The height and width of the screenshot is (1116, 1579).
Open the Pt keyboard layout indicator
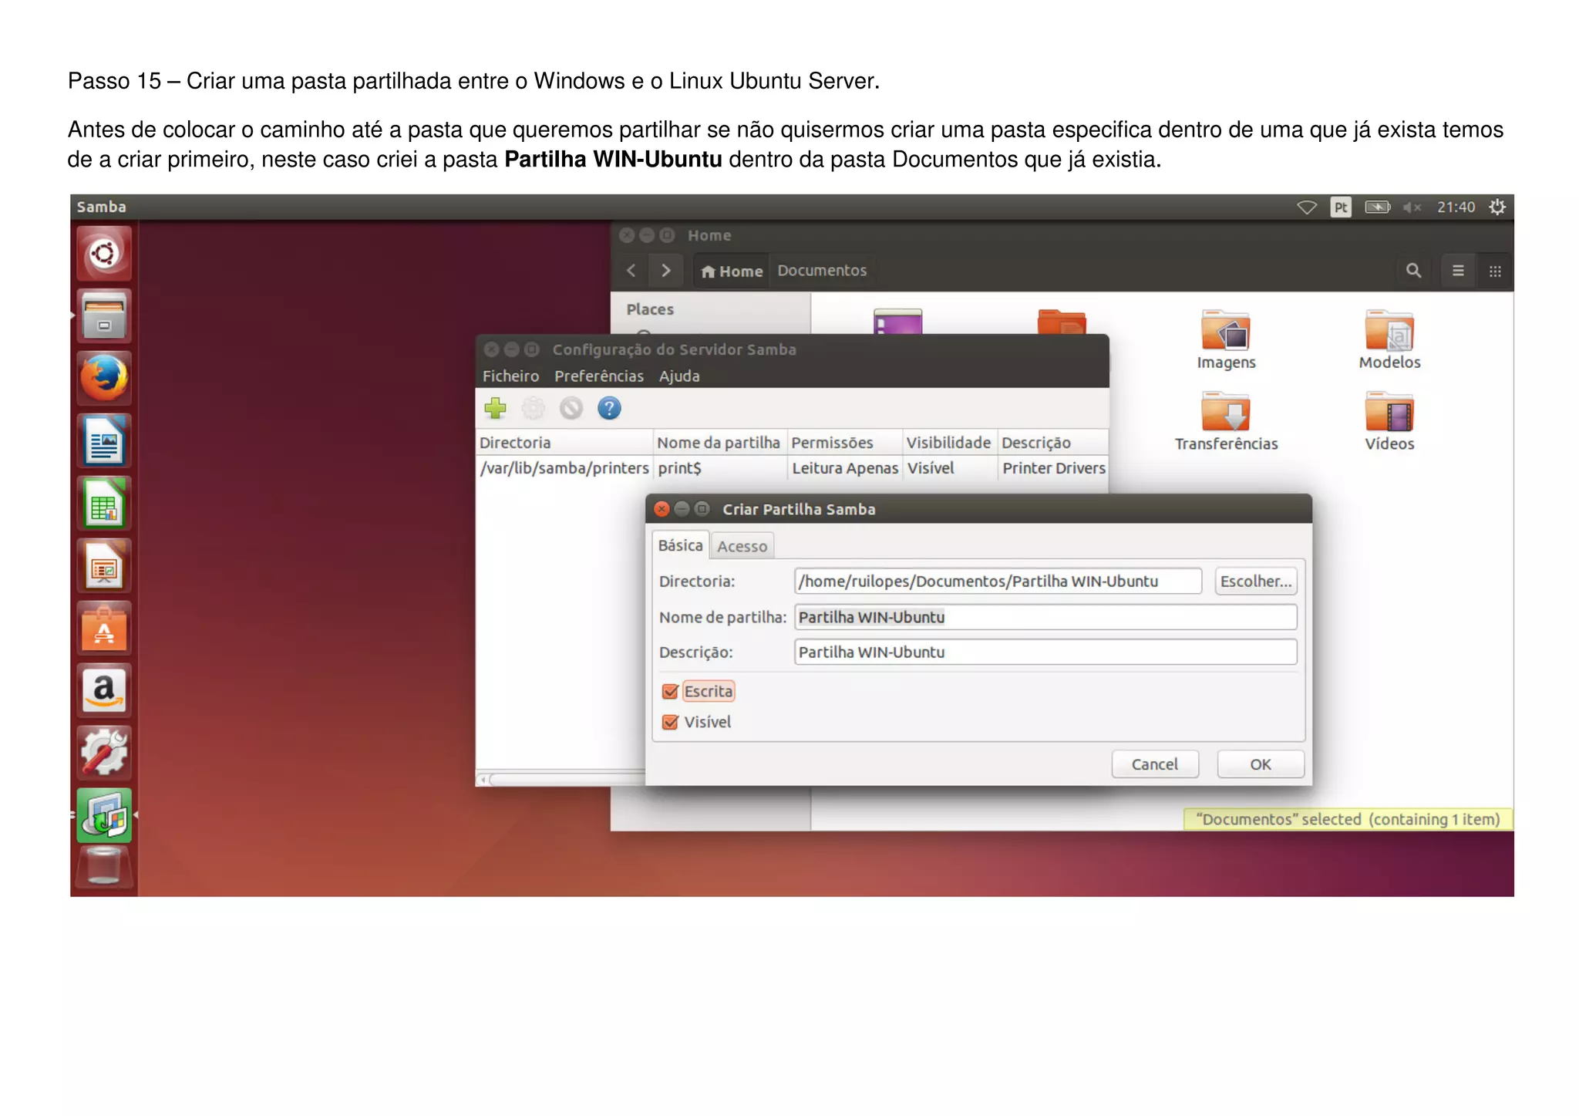click(x=1341, y=207)
